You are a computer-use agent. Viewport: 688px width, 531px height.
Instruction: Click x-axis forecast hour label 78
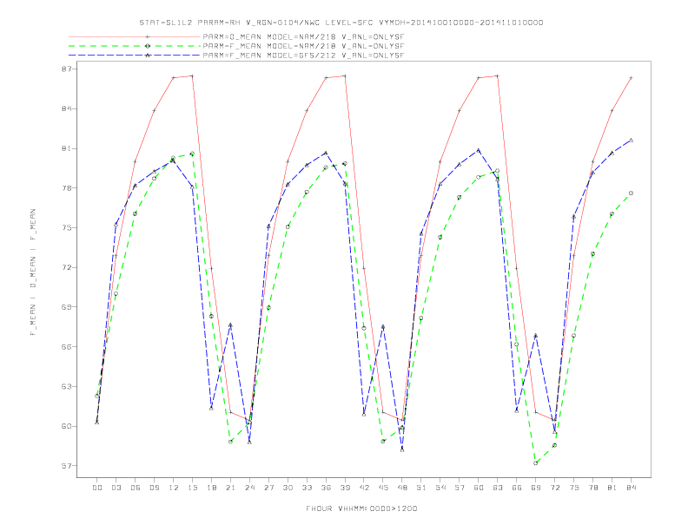tap(593, 488)
